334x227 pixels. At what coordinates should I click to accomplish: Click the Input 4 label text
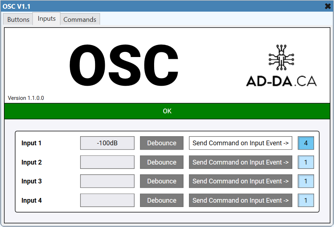click(x=31, y=200)
